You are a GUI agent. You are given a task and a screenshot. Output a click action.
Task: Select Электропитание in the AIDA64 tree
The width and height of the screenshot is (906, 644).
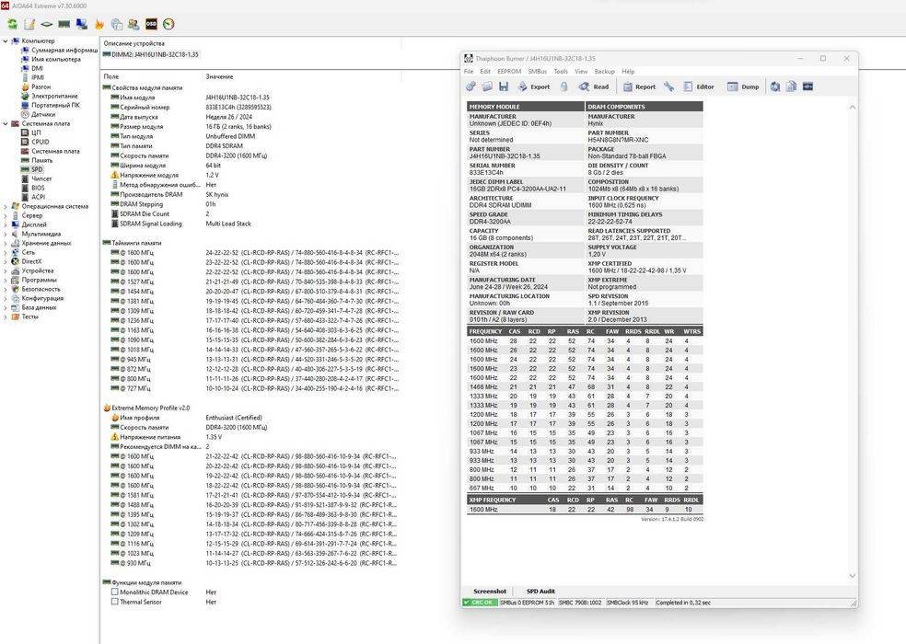(54, 96)
